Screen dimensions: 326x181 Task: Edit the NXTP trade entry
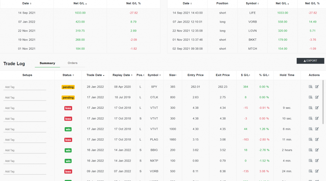pos(317,161)
